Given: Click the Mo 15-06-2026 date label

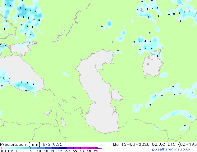Looking at the screenshot, I should [131, 145].
